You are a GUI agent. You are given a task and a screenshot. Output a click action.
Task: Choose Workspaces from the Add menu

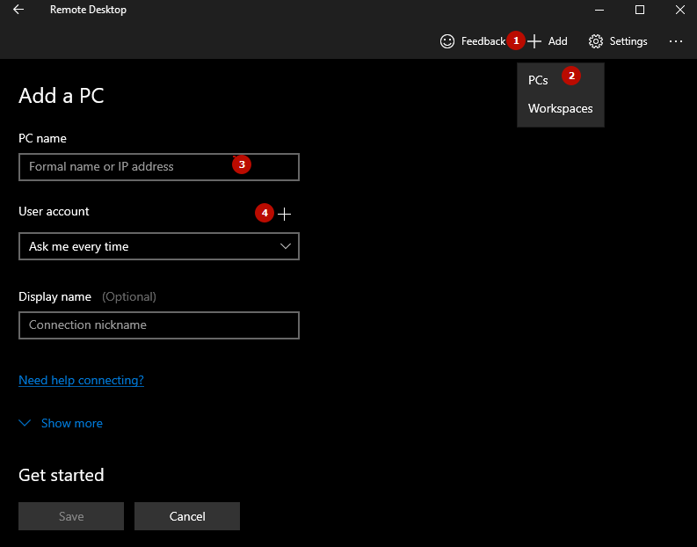click(561, 108)
